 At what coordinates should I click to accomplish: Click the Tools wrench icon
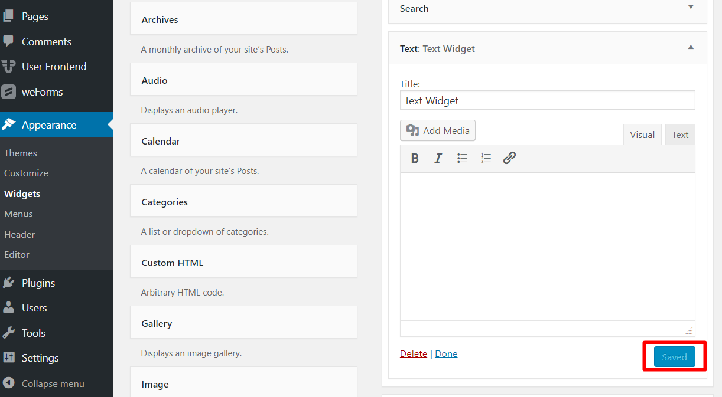point(9,333)
